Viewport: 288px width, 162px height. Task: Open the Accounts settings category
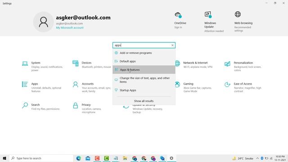(91, 87)
